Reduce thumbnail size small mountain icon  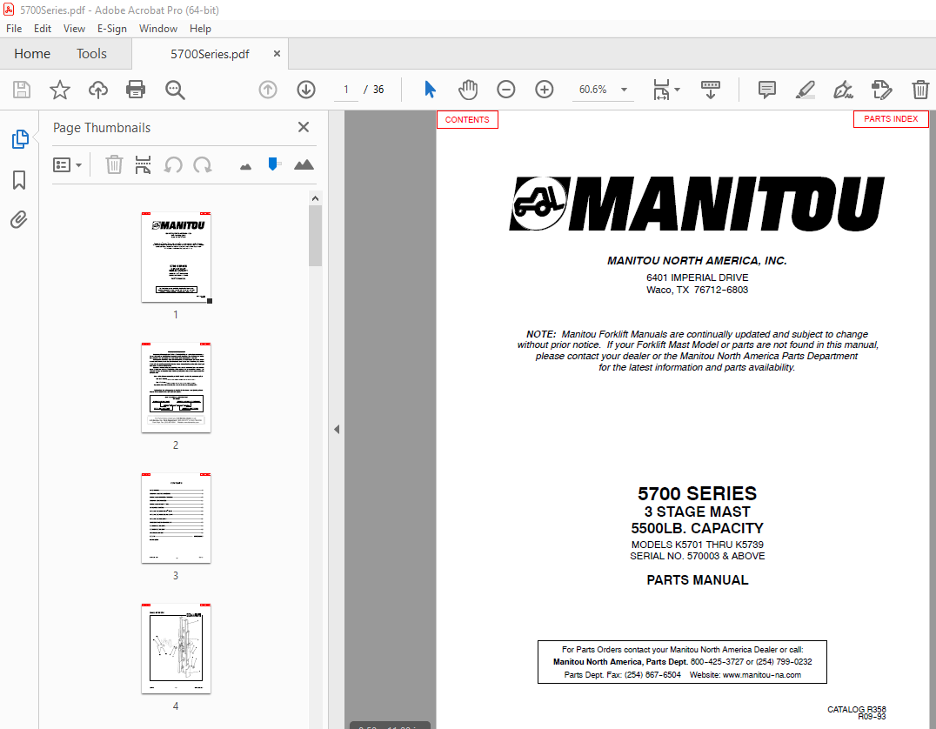245,166
